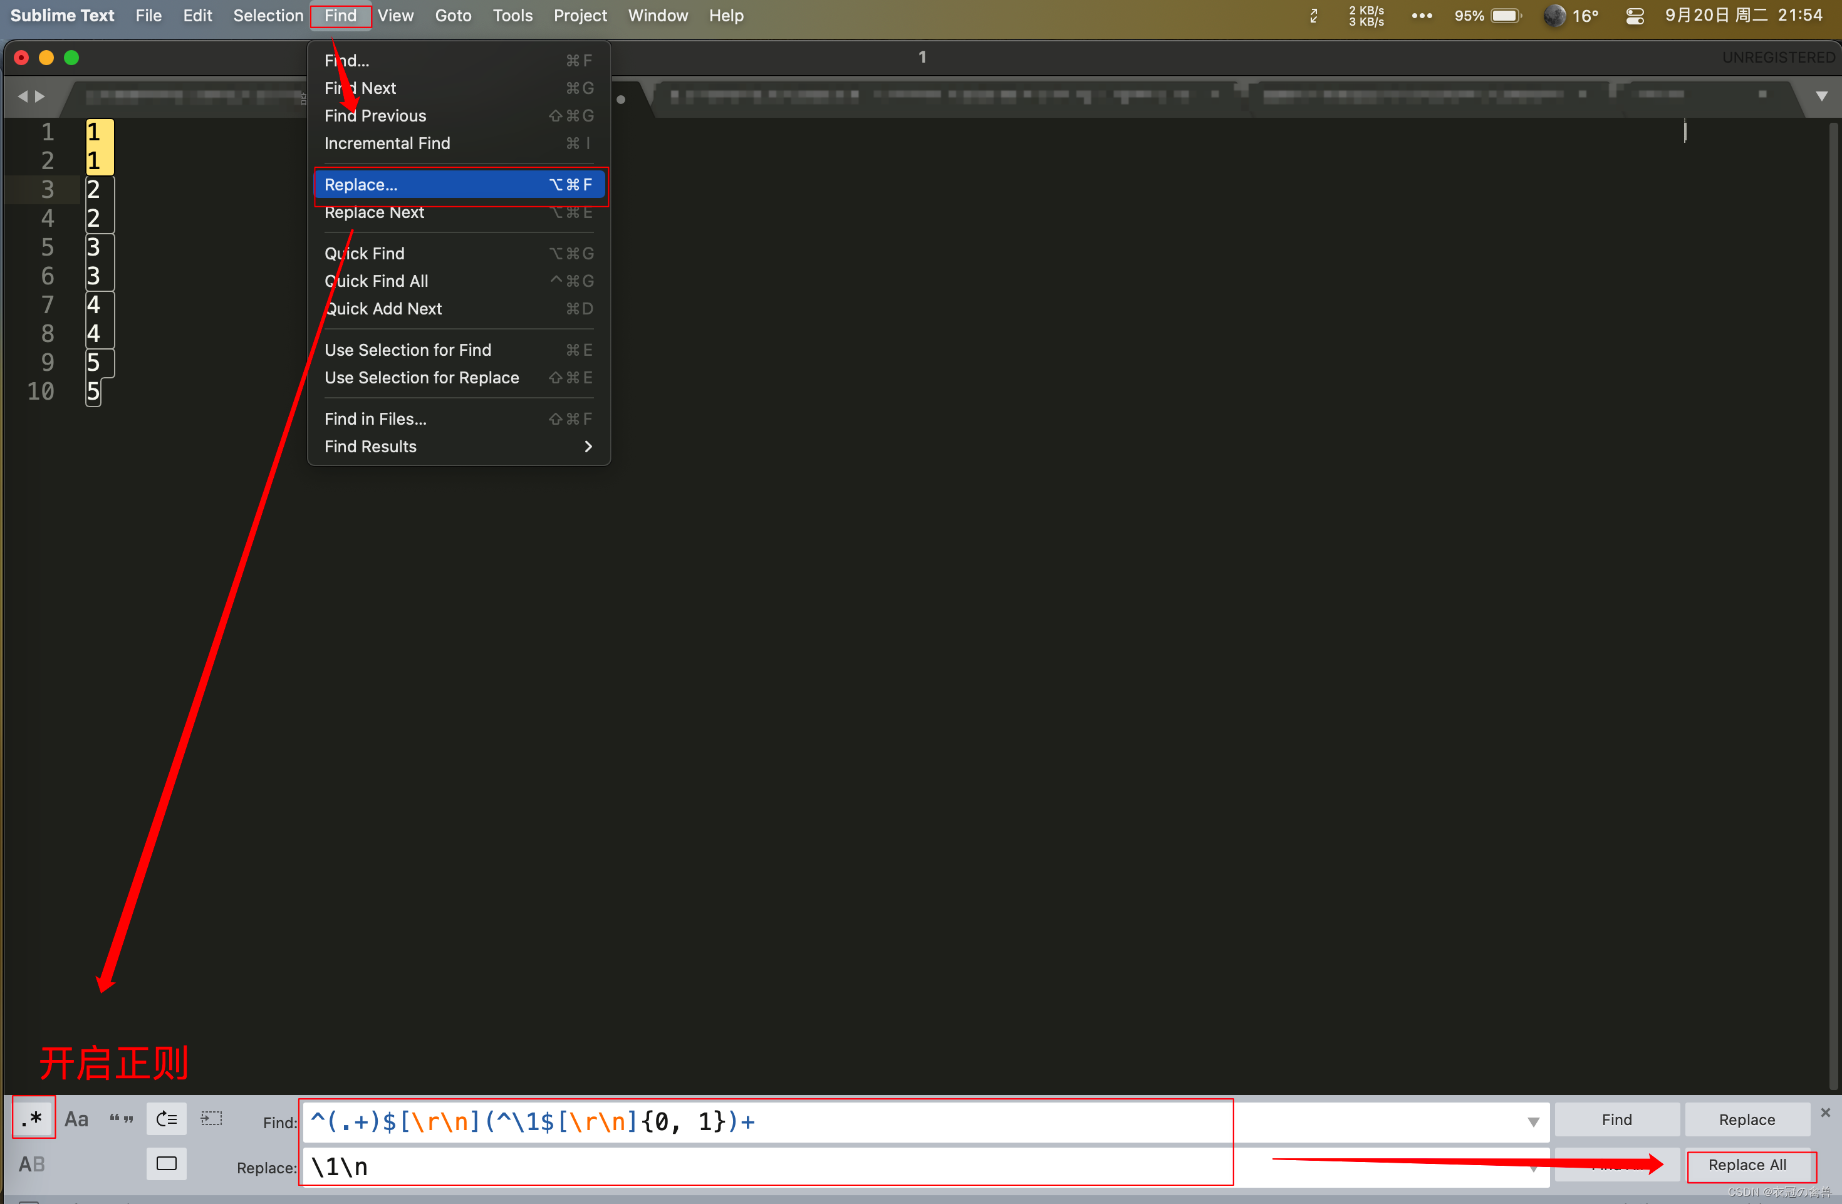Open the Window menu
Screen dimensions: 1842x1204
click(658, 16)
